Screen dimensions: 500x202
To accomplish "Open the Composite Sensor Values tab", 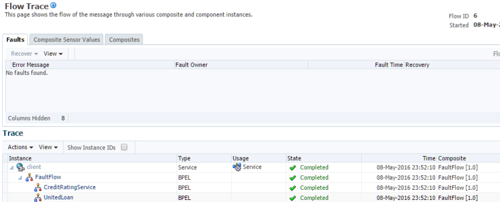I will (67, 40).
